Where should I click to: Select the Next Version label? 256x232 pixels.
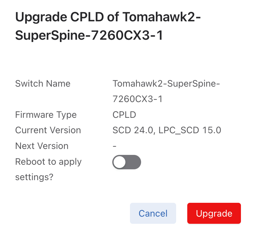click(x=42, y=146)
